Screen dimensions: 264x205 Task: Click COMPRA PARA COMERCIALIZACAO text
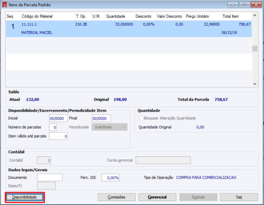click(206, 178)
